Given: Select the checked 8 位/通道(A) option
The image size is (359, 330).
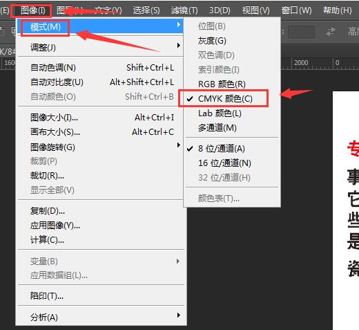Looking at the screenshot, I should [233, 149].
